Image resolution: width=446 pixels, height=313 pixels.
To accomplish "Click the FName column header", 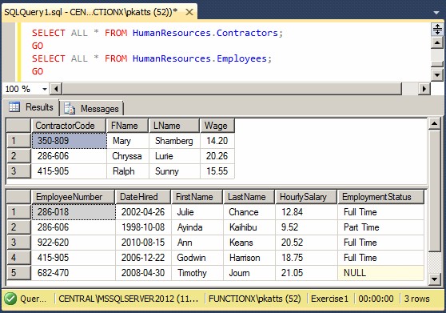I will click(127, 126).
